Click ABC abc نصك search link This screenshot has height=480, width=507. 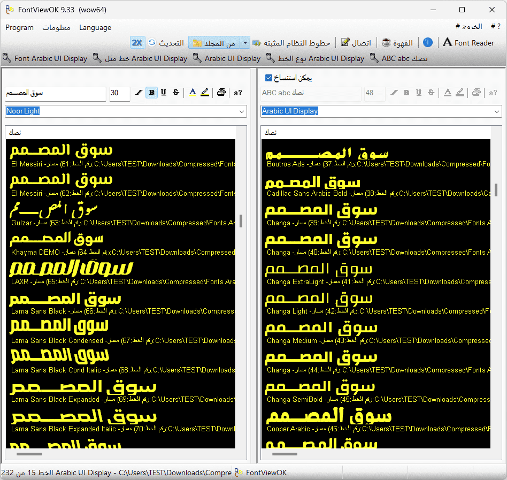(x=398, y=58)
